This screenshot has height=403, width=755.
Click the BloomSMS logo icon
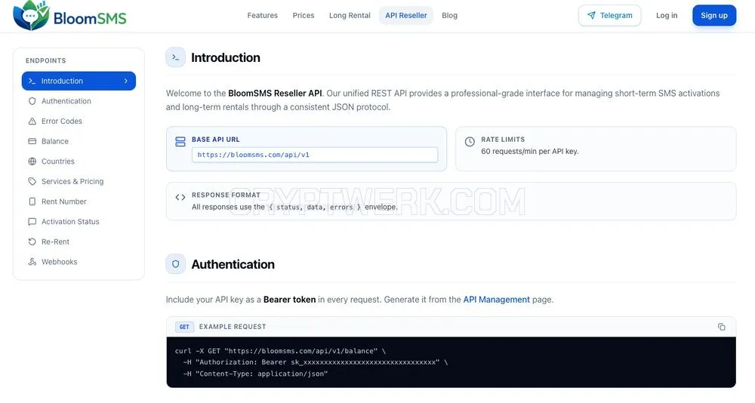point(31,15)
